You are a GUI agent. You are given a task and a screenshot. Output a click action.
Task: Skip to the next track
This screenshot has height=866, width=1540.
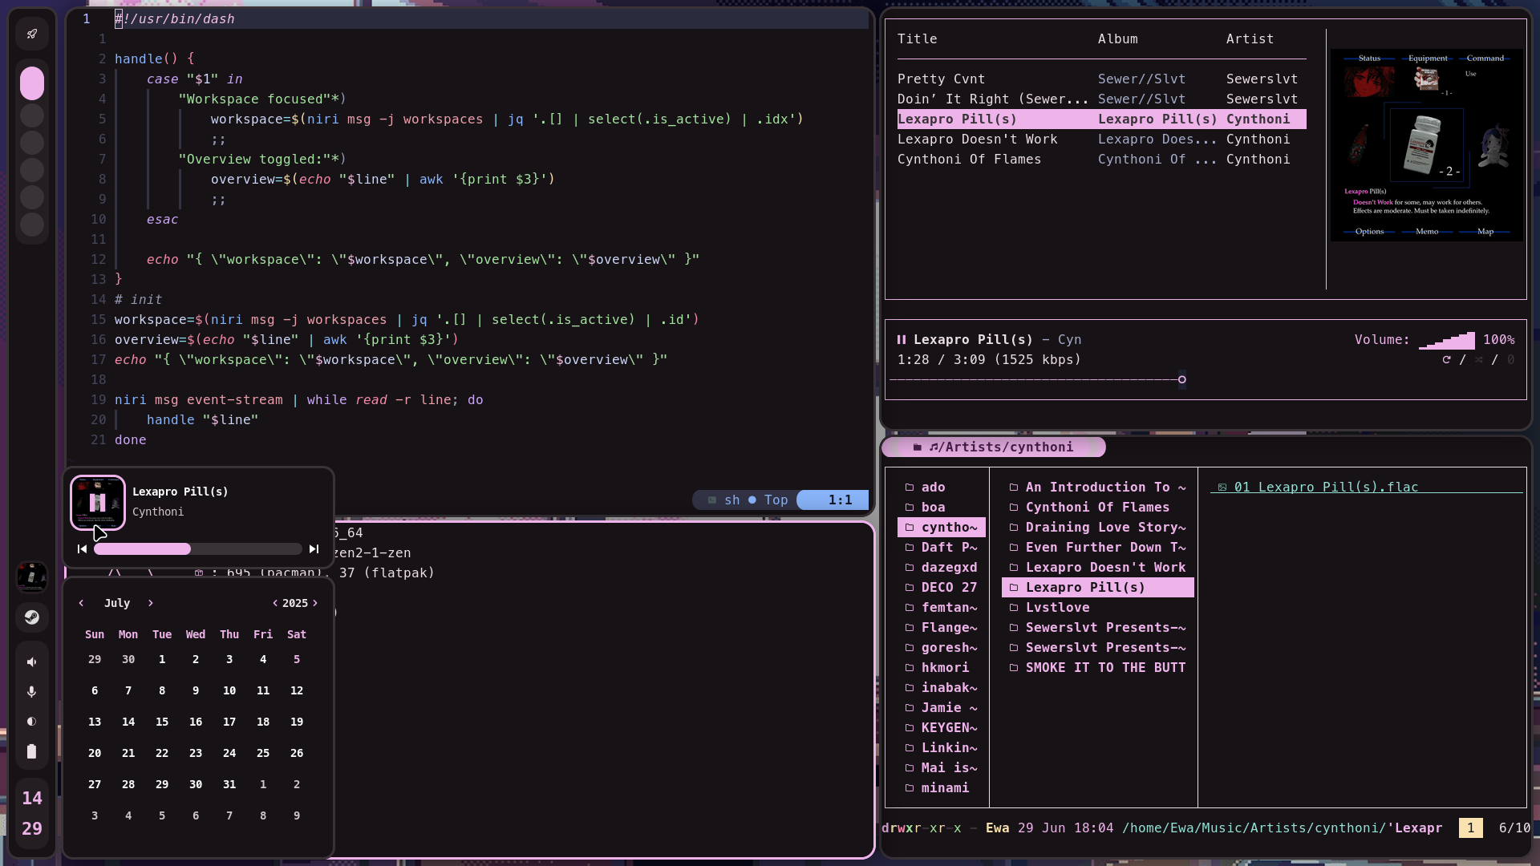pos(314,549)
